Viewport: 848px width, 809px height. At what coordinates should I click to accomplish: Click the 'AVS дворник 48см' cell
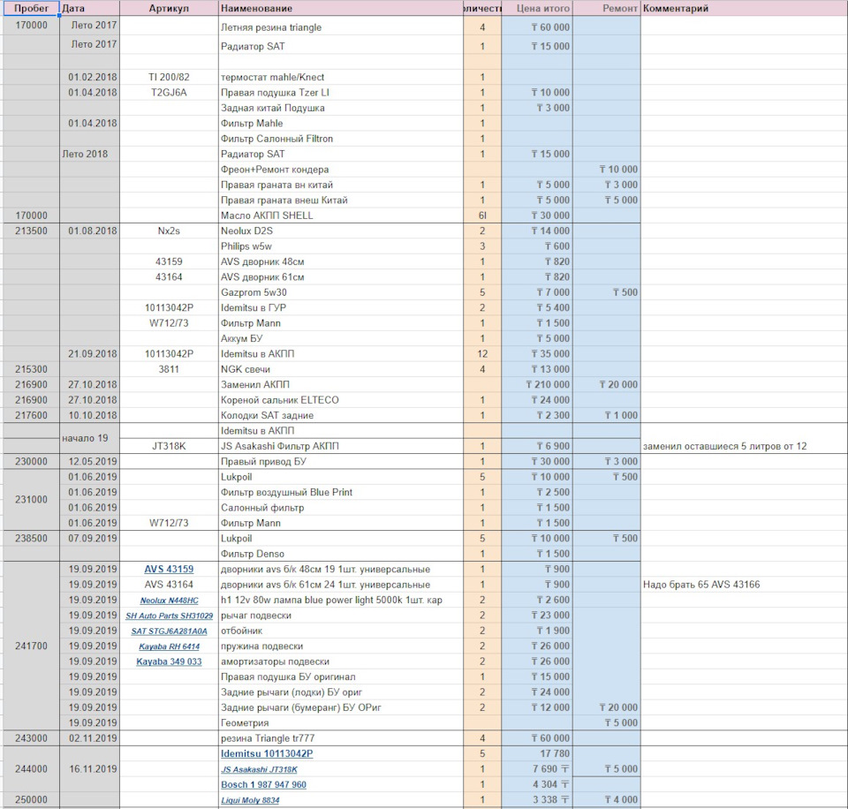341,261
